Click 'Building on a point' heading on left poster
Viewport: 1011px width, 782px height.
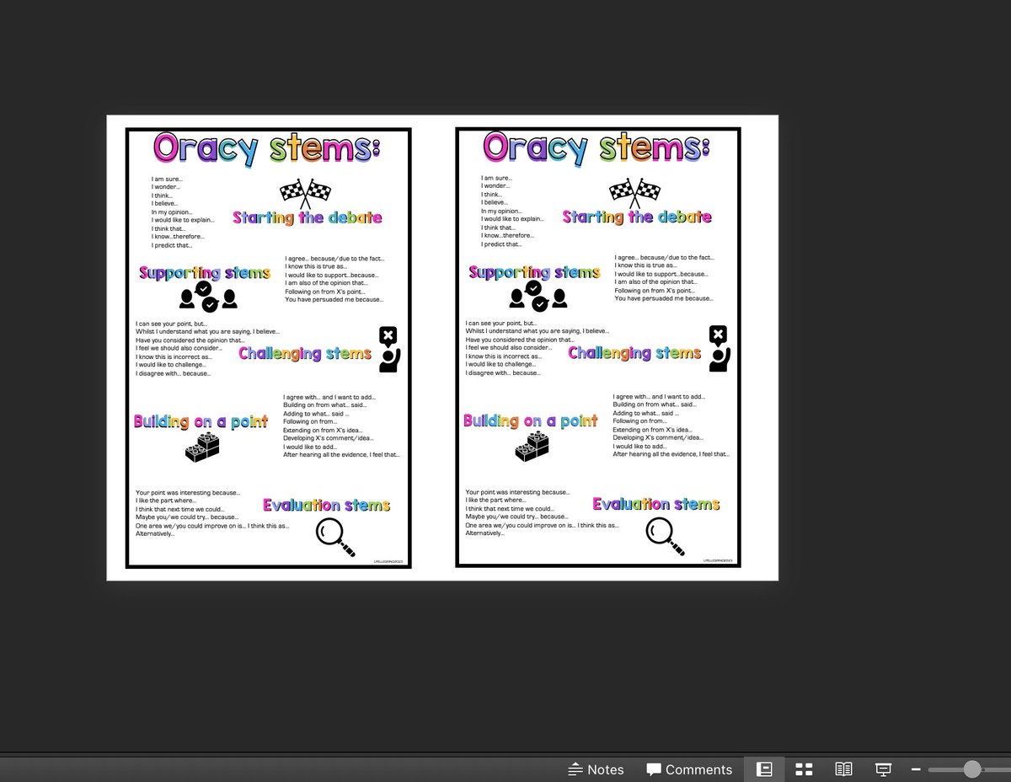click(201, 421)
